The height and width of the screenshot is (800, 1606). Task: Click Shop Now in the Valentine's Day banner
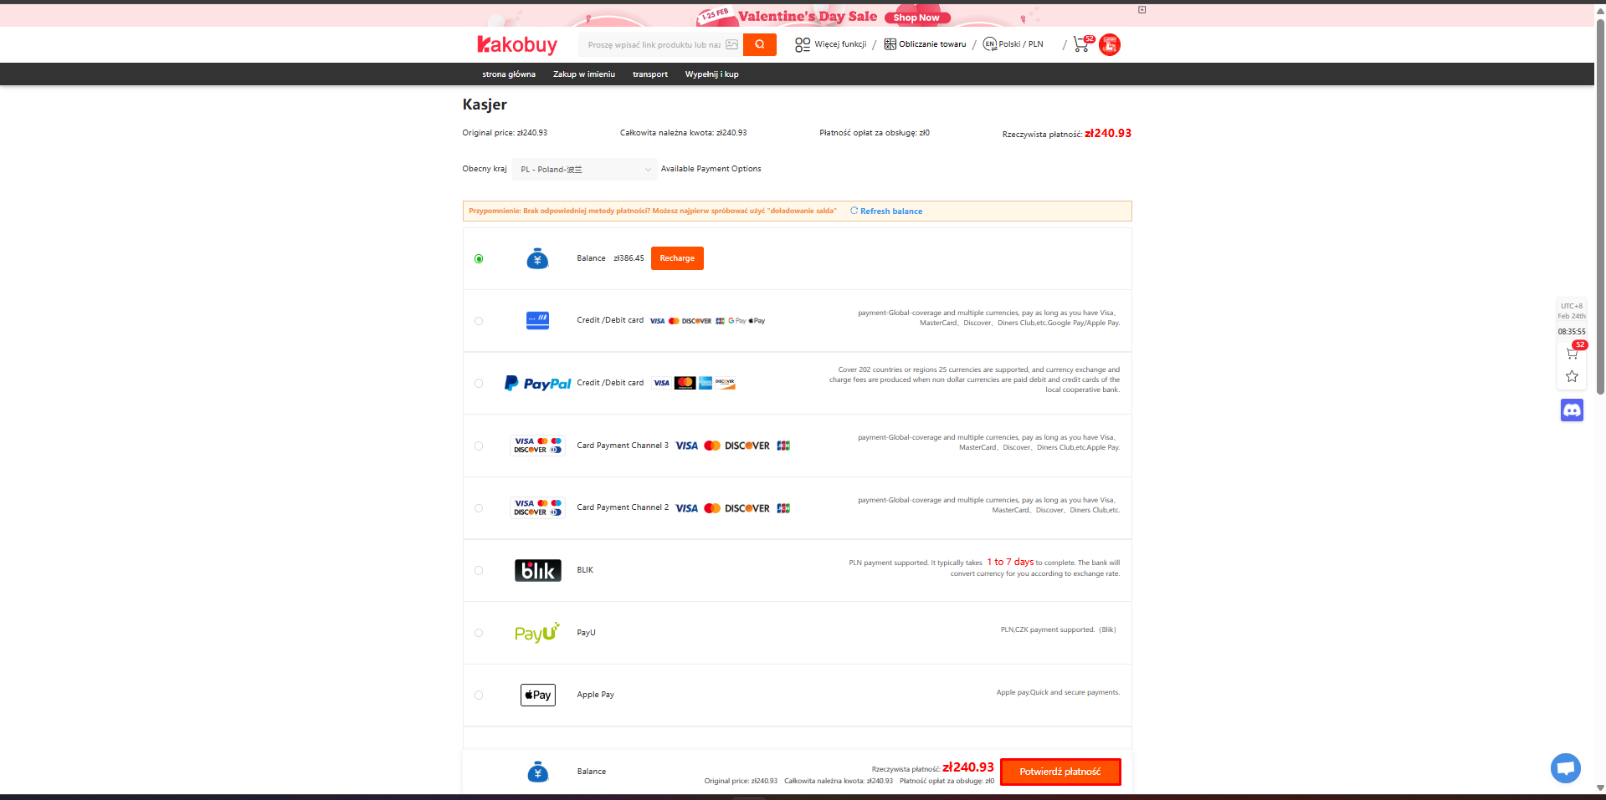pyautogui.click(x=916, y=17)
